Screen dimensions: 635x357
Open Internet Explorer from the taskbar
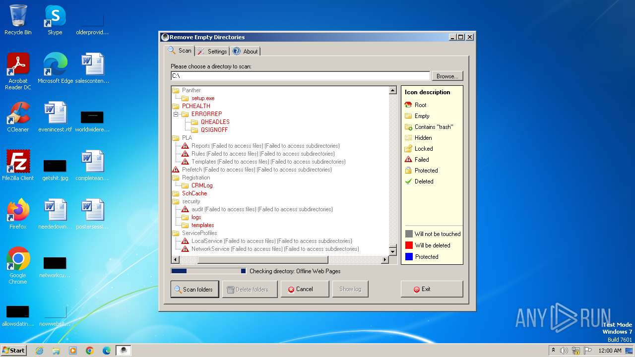[x=39, y=351]
